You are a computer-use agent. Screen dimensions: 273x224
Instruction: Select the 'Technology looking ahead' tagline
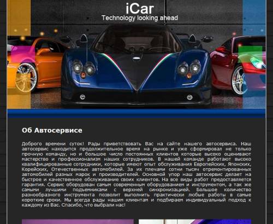tap(140, 18)
